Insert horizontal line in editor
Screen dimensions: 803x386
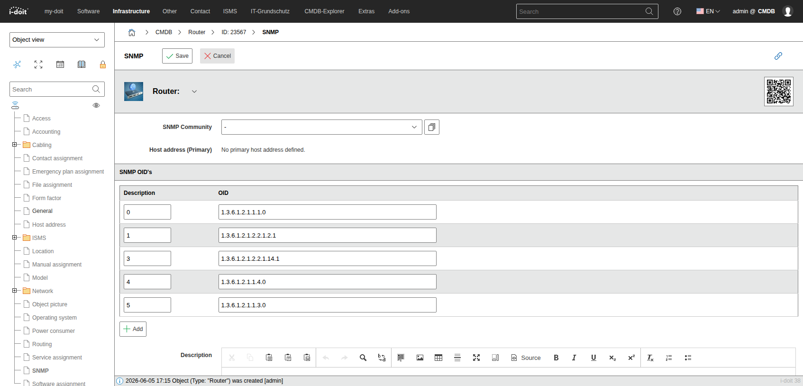coord(457,358)
